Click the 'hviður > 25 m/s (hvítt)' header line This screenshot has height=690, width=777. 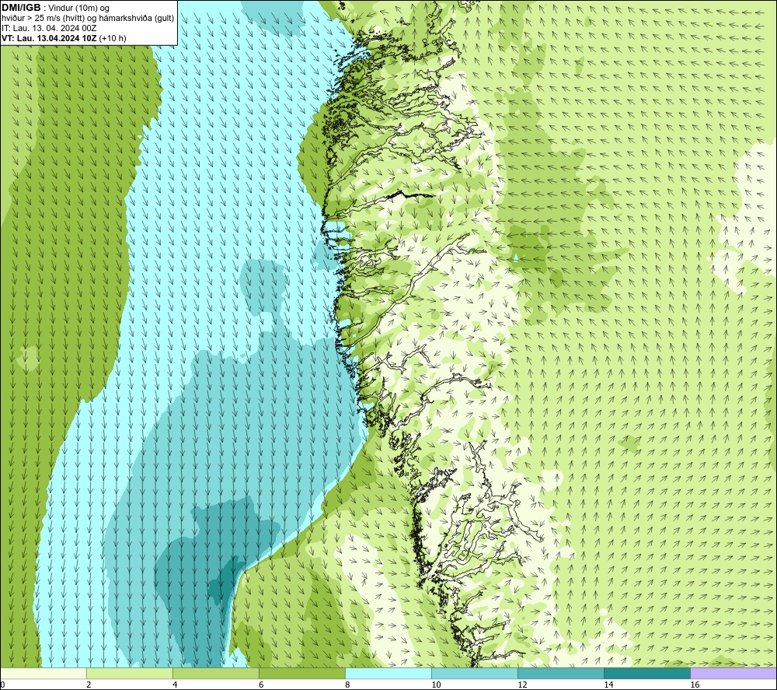[x=88, y=18]
